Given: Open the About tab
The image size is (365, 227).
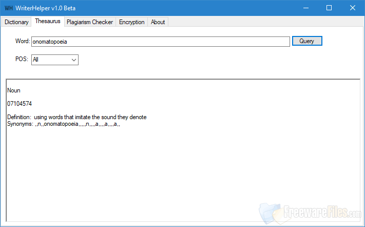Looking at the screenshot, I should (158, 22).
